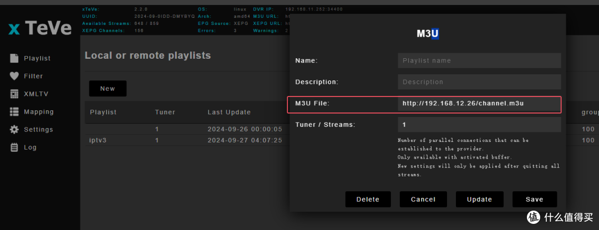Click the Last Update column header
This screenshot has width=599, height=230.
229,112
